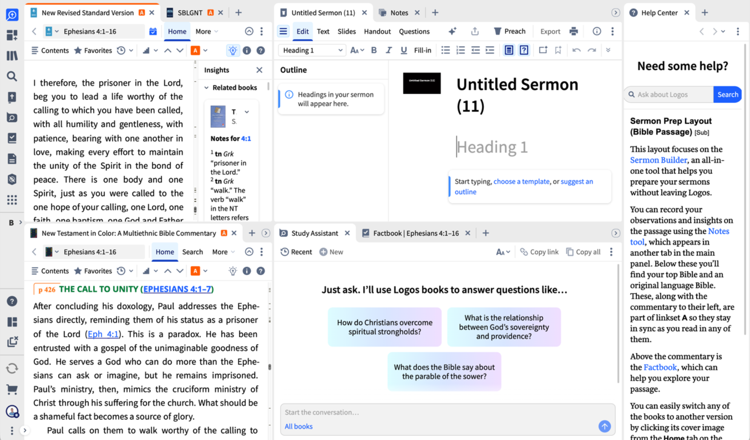Click the Ask about Logos search field
750x440 pixels.
(x=669, y=94)
